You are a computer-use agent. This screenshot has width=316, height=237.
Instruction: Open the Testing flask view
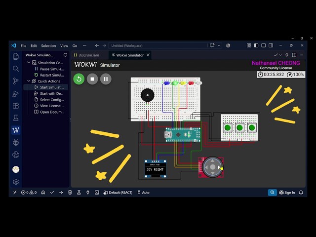click(16, 118)
